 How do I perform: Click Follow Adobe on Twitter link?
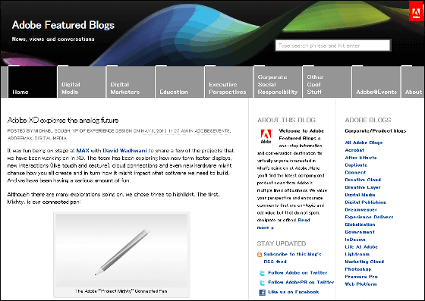pos(297,273)
